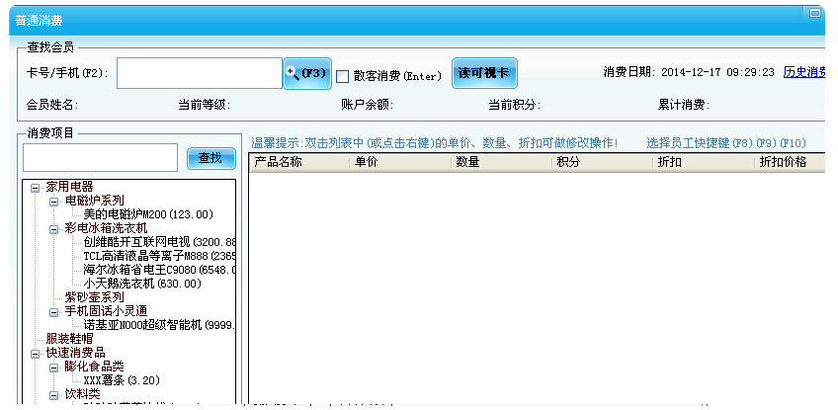Collapse the 膨化食品类 node

coord(54,368)
